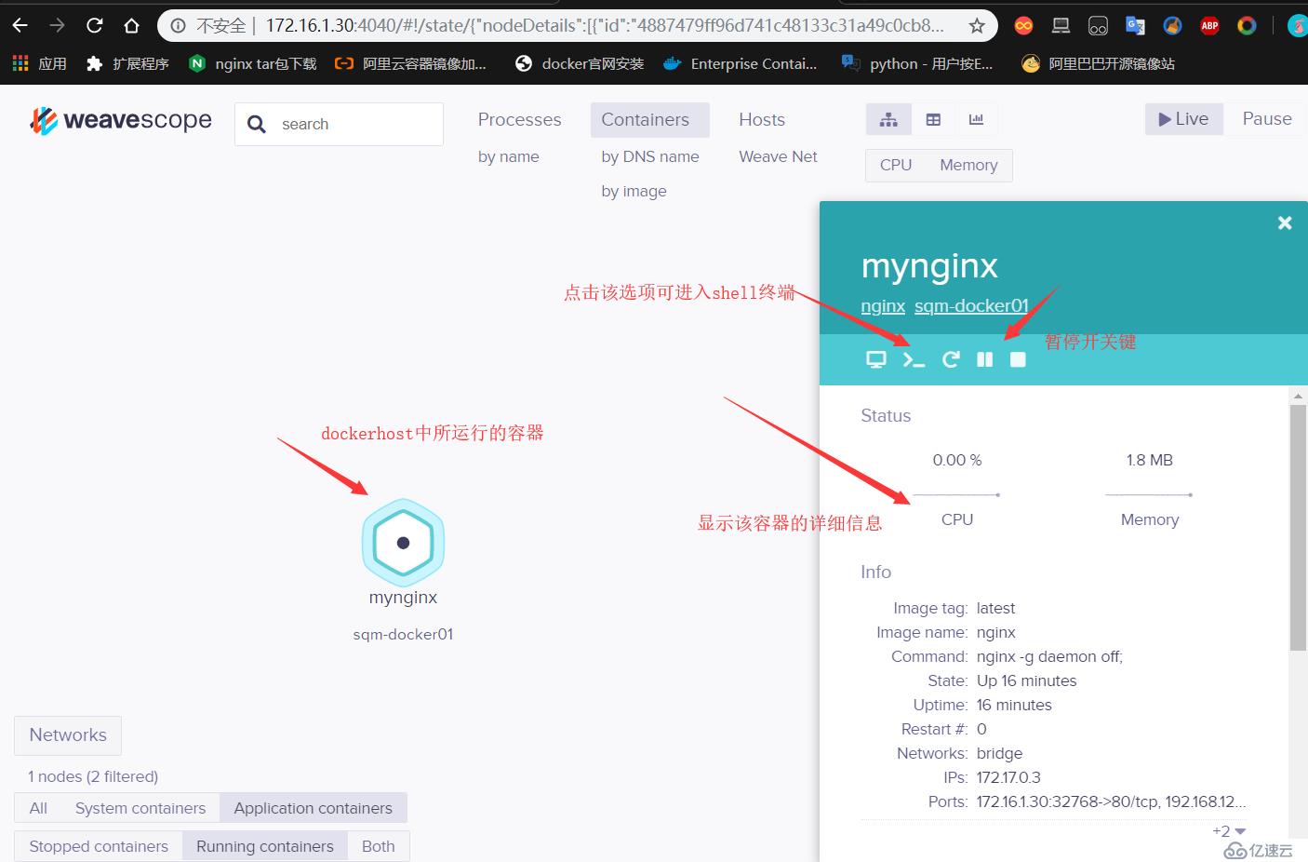Switch to resource chart view icon
This screenshot has width=1308, height=862.
[x=976, y=119]
